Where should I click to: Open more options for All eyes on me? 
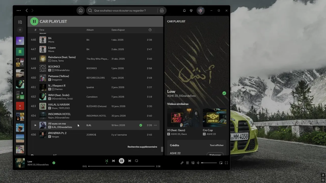coord(155,125)
